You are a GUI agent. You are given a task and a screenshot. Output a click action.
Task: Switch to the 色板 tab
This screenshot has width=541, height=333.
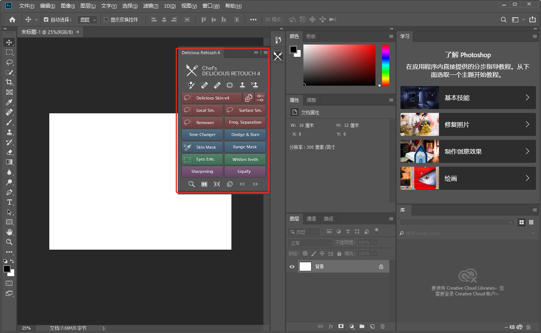tap(311, 36)
